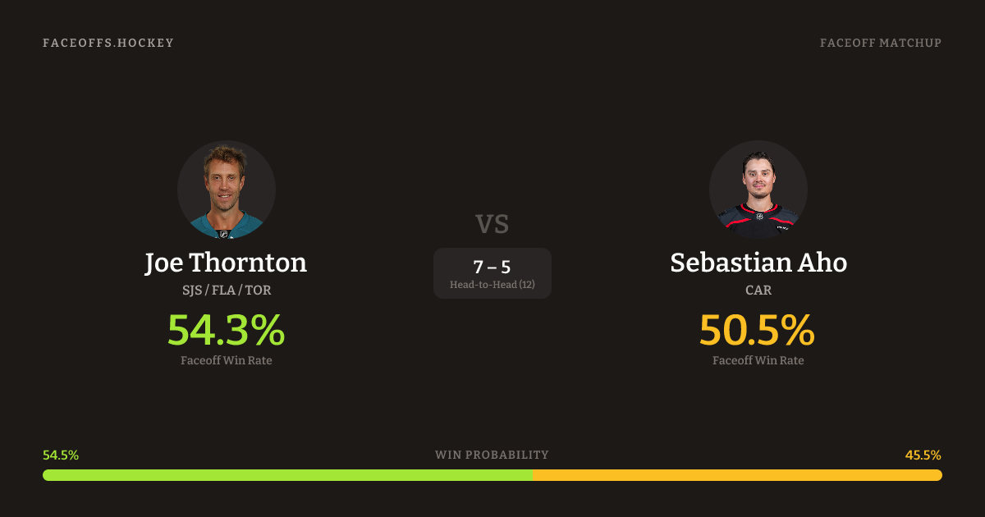The image size is (985, 517).
Task: Select the Joe Thornton name heading
Action: [x=226, y=263]
